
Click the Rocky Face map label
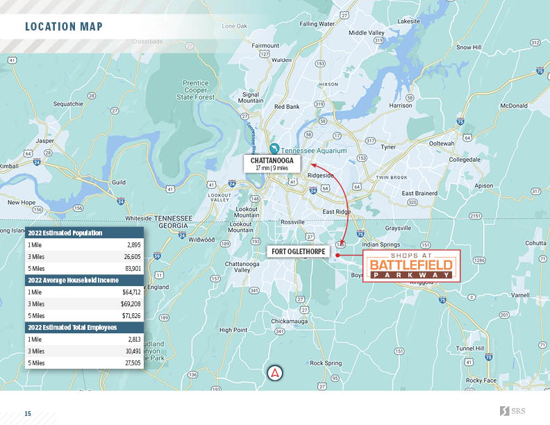[x=481, y=381]
